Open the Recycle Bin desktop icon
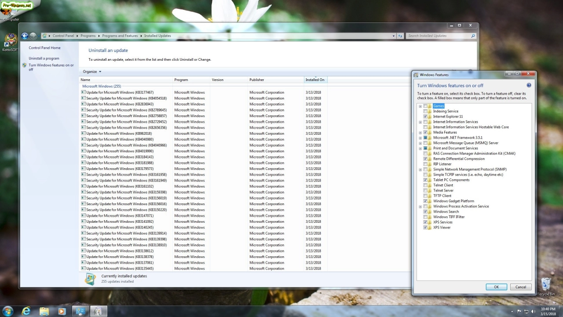This screenshot has width=563, height=317. 546,286
